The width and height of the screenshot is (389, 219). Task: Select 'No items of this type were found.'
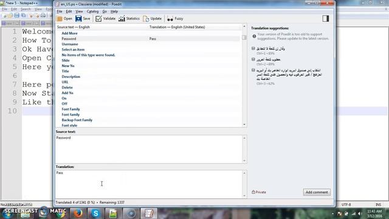tap(148, 55)
